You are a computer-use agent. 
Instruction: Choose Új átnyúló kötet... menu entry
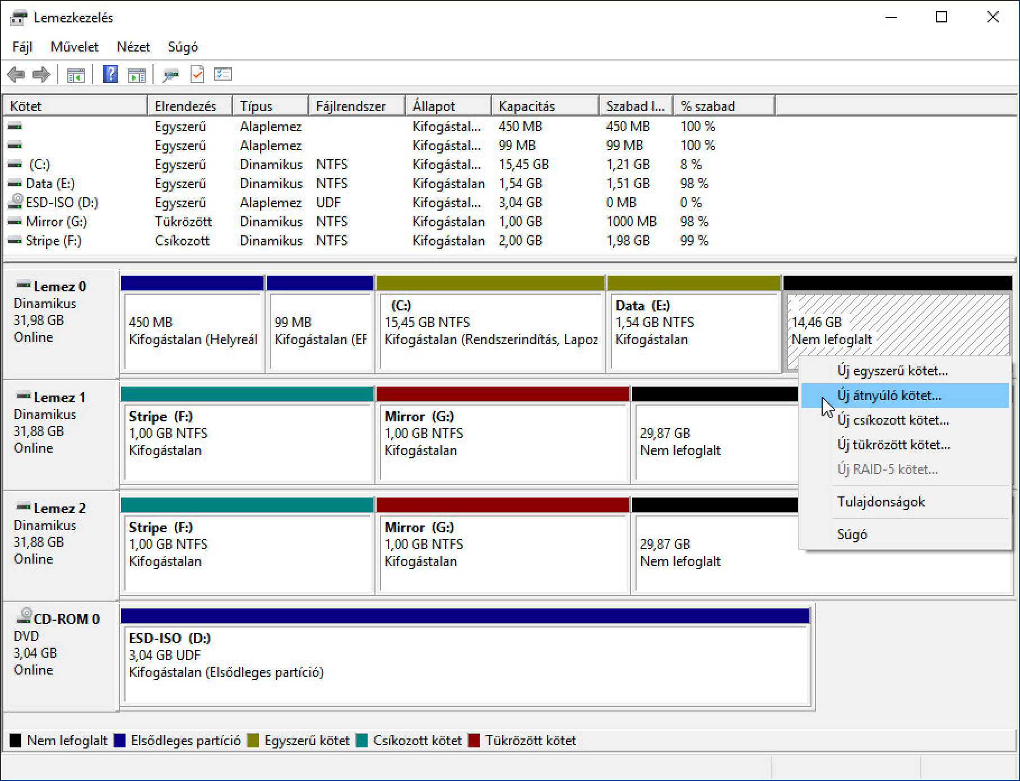(905, 396)
